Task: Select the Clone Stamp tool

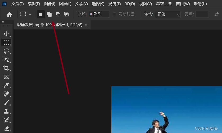Action: point(6,111)
